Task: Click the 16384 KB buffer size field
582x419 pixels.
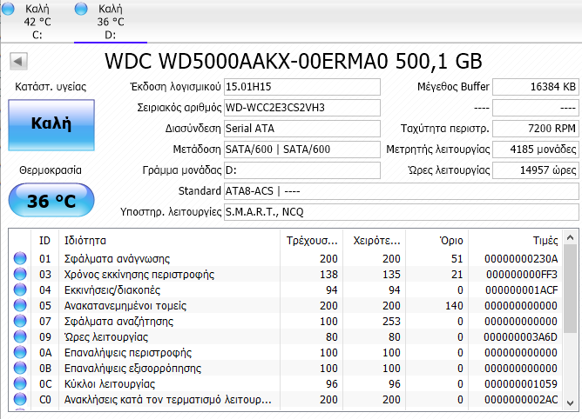Action: pos(536,87)
